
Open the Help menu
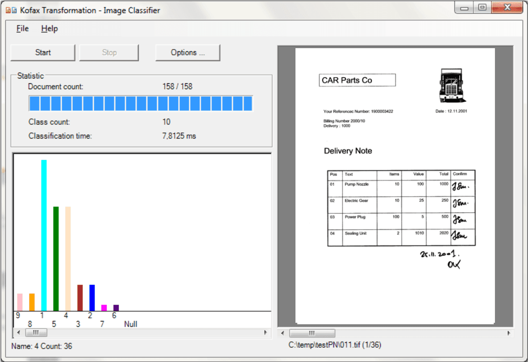coord(50,29)
